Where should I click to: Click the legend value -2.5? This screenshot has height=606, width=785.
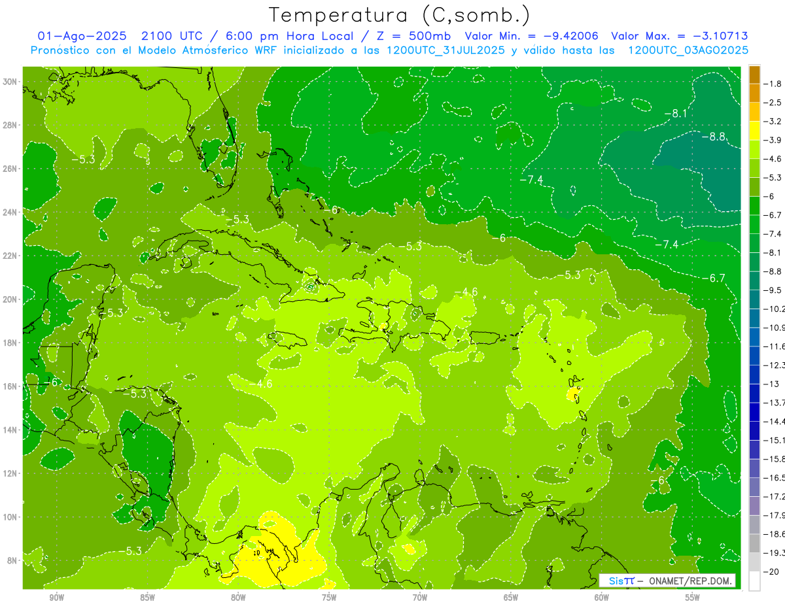click(x=773, y=103)
